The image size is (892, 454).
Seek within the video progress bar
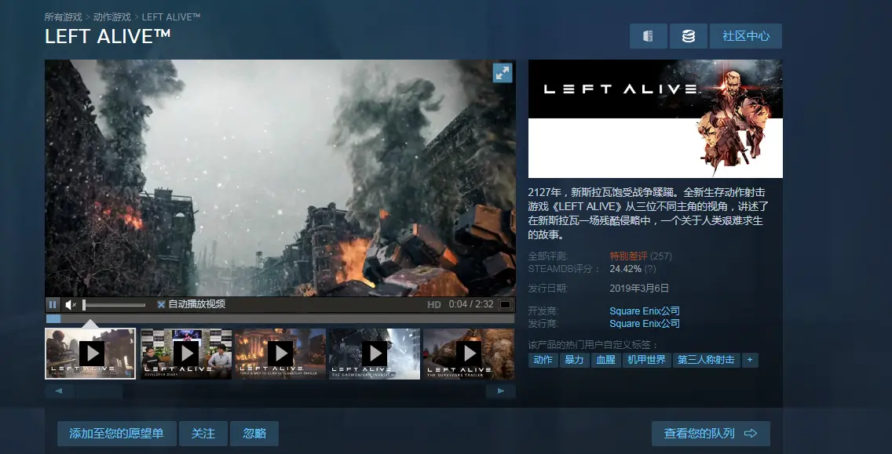pyautogui.click(x=280, y=319)
